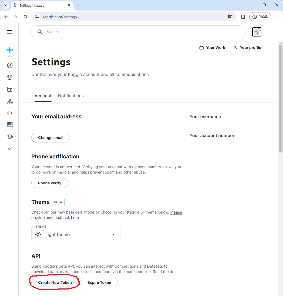Viewport: 283px width, 296px height.
Task: Close the Settings | Kaggle tab
Action: point(69,5)
